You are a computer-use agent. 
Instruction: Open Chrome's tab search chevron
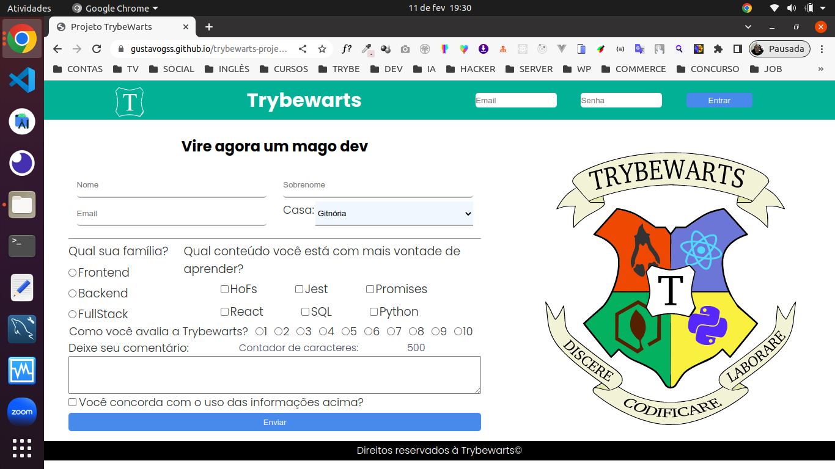(x=748, y=27)
